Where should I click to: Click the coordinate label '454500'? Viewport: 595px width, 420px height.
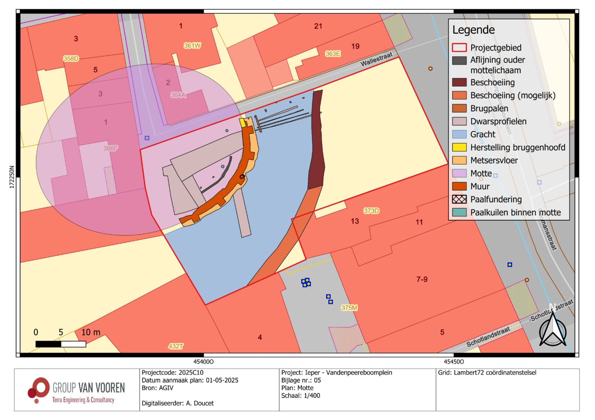point(454,362)
